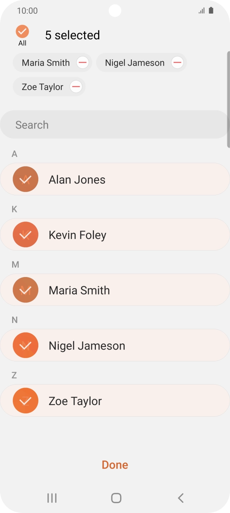Uncheck Alan Jones contact checkmark
Screen dimensions: 230x513
point(25,179)
